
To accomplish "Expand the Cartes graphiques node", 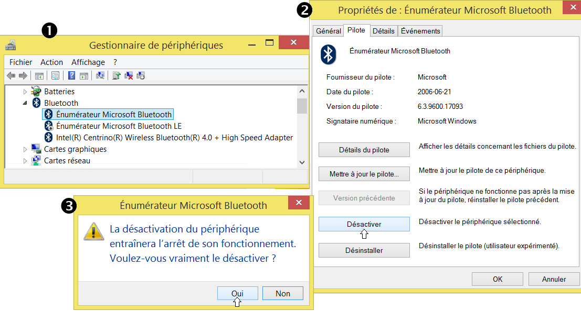I will point(25,149).
